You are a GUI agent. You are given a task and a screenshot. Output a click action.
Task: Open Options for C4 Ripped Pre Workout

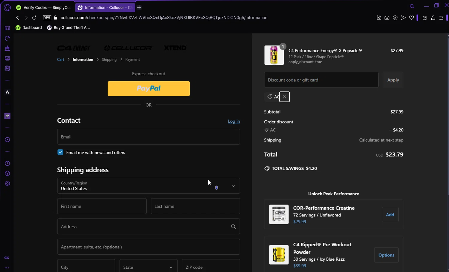click(x=386, y=255)
